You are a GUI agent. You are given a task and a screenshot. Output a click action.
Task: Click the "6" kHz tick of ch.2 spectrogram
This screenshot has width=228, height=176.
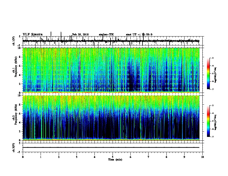tap(20, 114)
